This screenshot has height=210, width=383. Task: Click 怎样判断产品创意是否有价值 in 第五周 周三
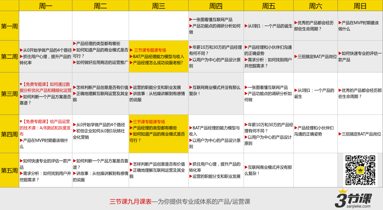click(x=157, y=164)
